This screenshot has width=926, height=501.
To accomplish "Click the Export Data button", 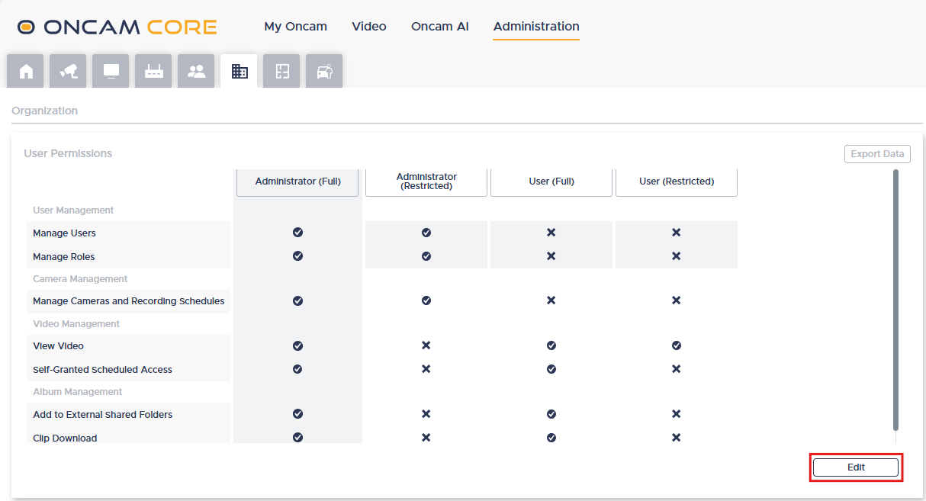I will click(877, 154).
